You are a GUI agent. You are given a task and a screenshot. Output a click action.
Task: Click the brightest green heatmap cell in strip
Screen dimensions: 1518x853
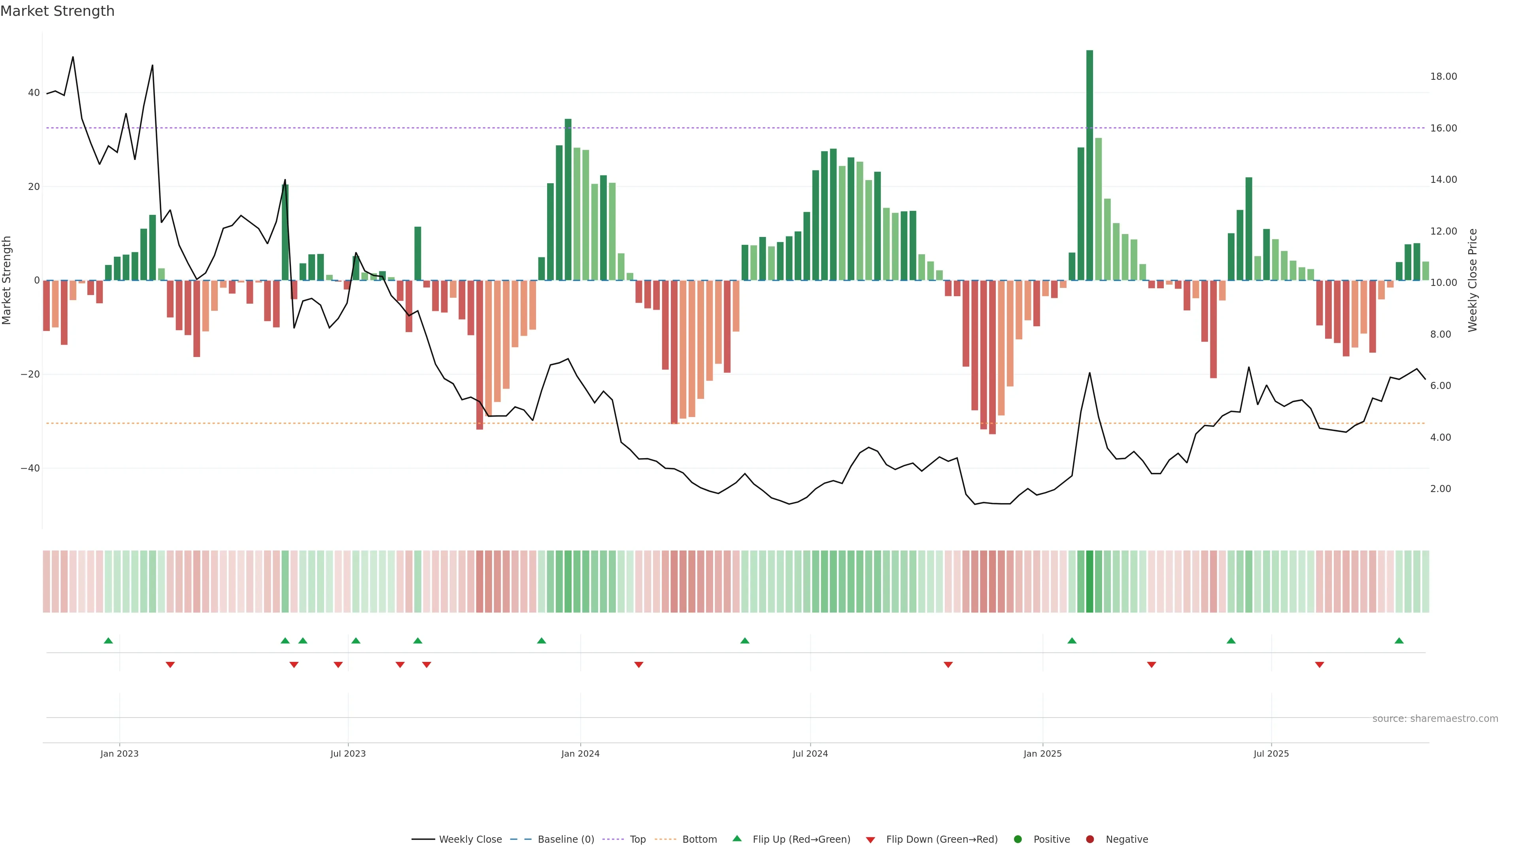tap(1089, 582)
